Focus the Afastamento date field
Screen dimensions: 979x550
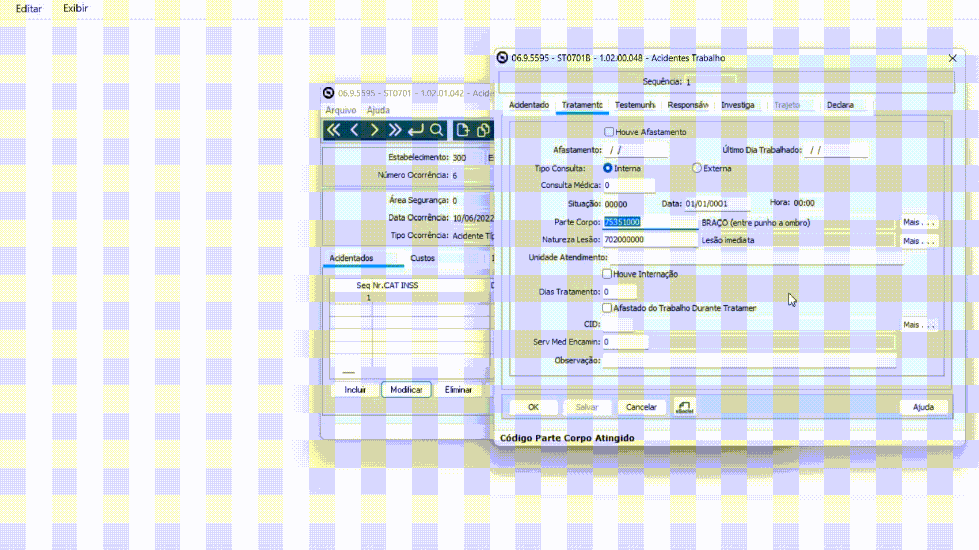[x=635, y=150]
